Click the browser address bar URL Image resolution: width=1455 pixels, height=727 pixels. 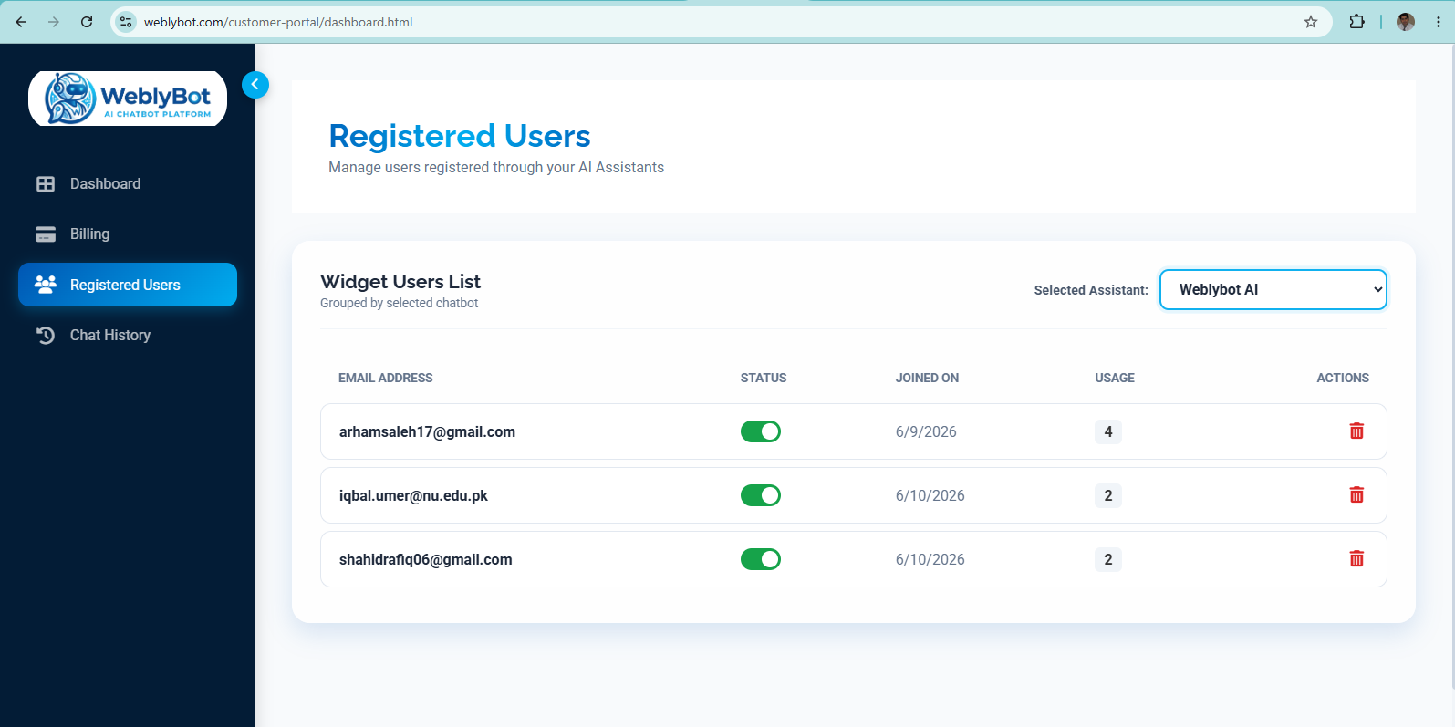[278, 22]
